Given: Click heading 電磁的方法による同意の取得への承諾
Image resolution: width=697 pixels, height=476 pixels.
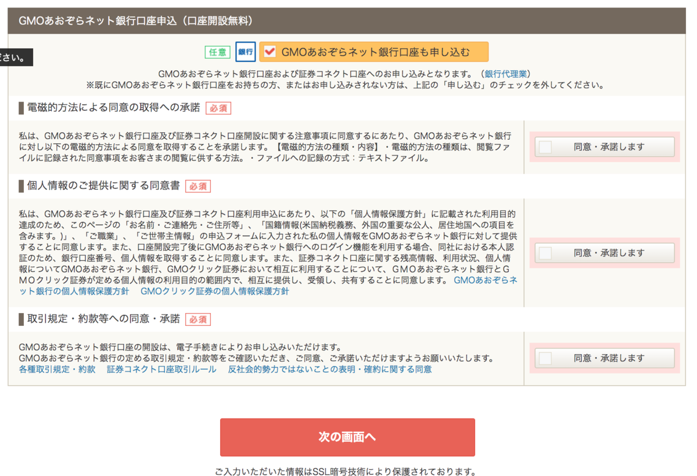Looking at the screenshot, I should pos(113,108).
